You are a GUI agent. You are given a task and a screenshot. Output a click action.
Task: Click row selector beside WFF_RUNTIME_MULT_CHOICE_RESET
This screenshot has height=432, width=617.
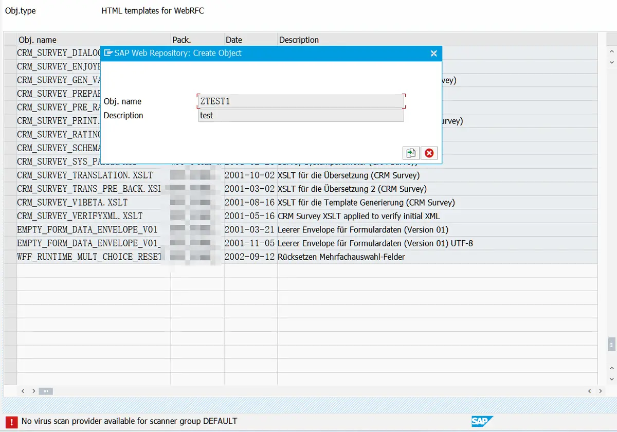click(10, 257)
